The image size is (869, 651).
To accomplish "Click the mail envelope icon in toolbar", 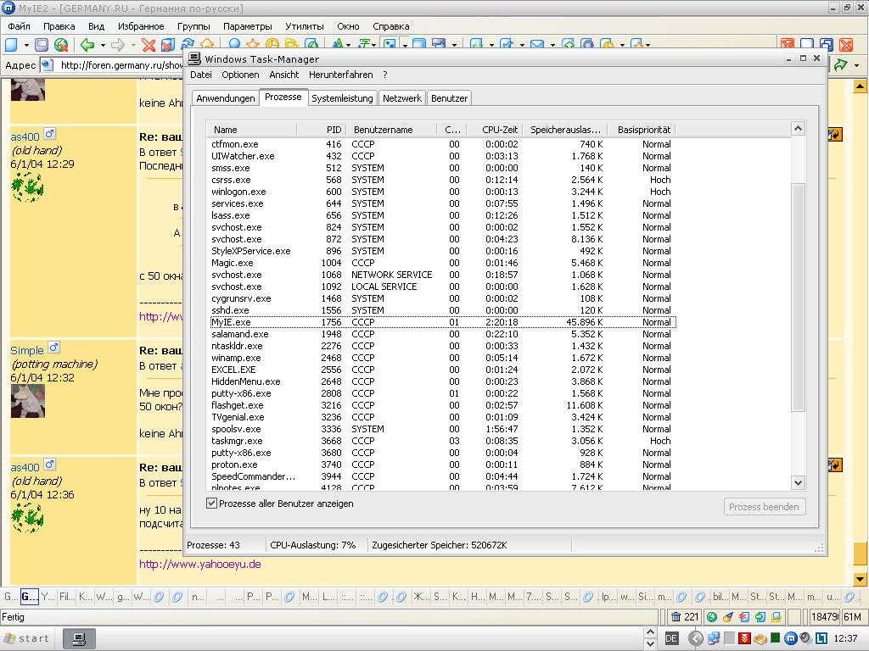I will (537, 45).
